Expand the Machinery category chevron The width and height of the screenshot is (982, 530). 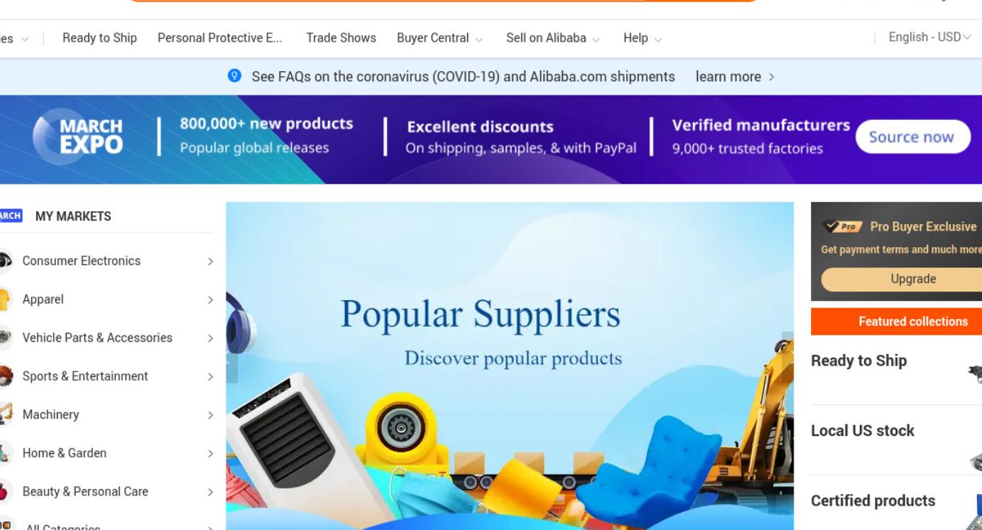tap(211, 415)
